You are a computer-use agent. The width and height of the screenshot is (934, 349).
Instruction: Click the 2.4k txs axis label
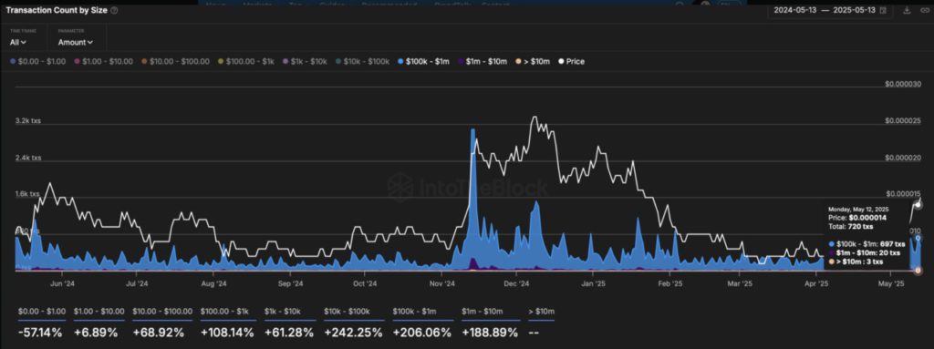pyautogui.click(x=28, y=158)
